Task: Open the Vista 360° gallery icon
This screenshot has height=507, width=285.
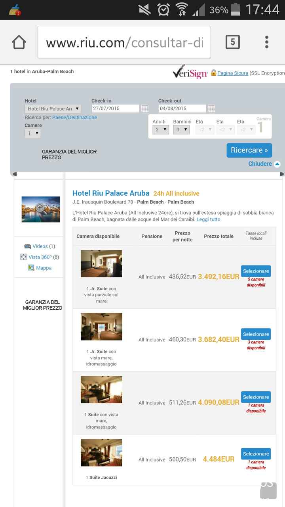Action: 23,257
